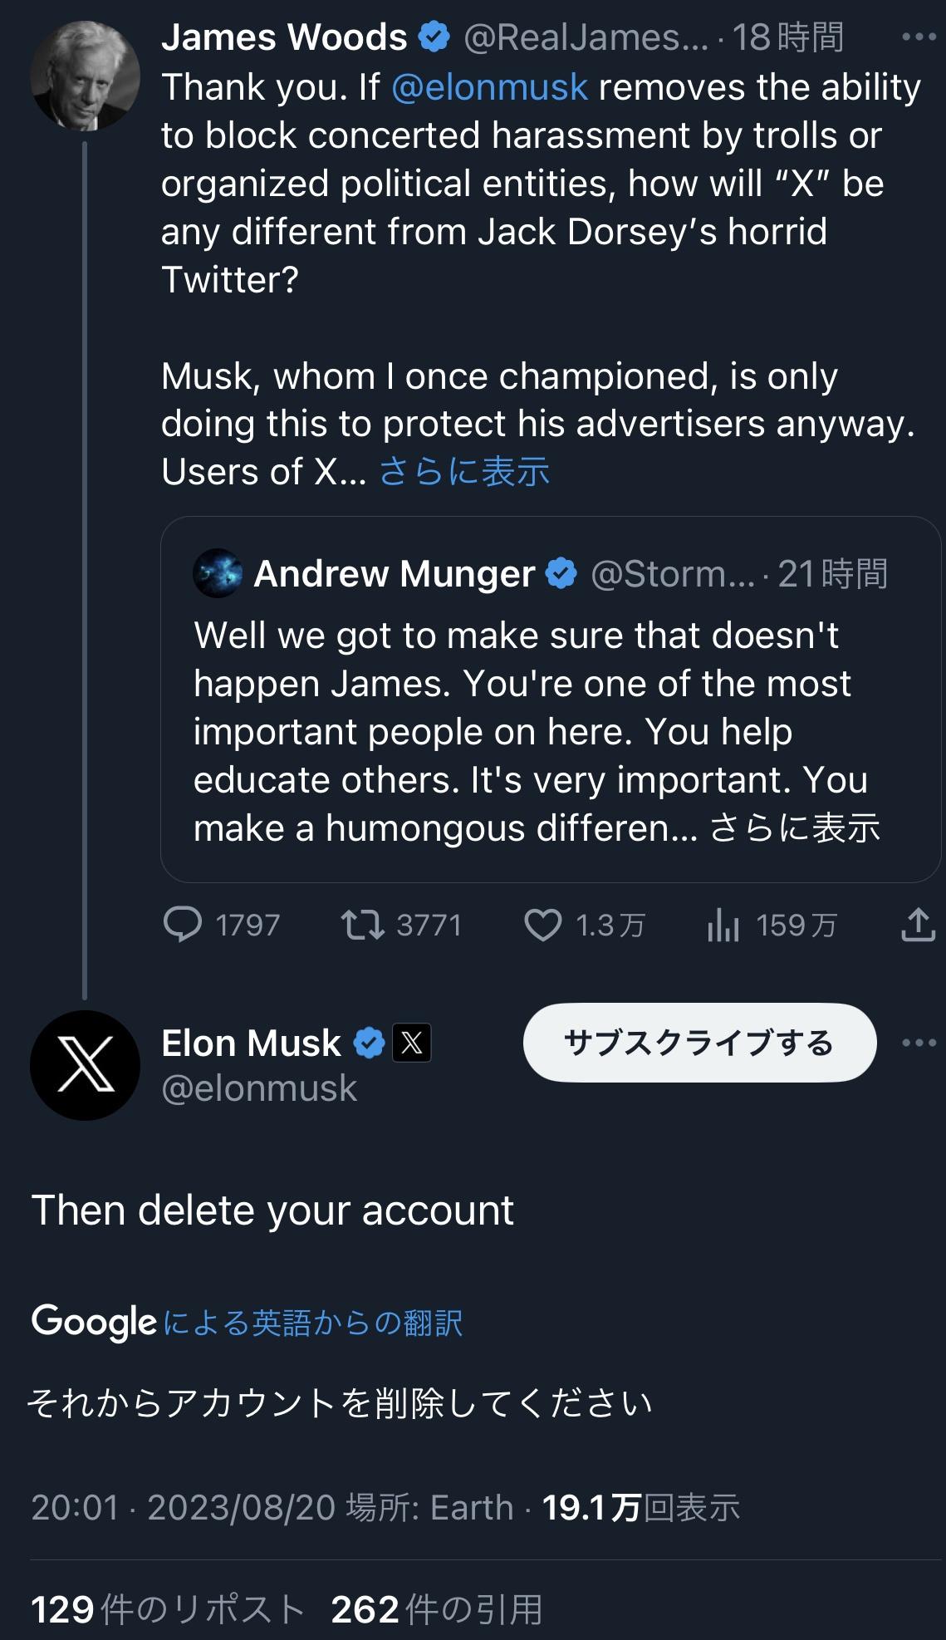
Task: Repost James Woods' post via the retweet icon
Action: pyautogui.click(x=363, y=925)
